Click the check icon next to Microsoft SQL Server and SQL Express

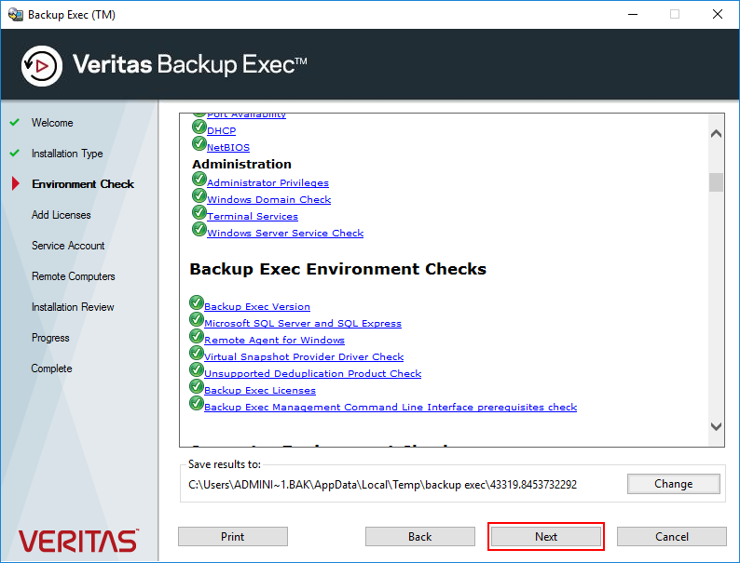tap(197, 319)
